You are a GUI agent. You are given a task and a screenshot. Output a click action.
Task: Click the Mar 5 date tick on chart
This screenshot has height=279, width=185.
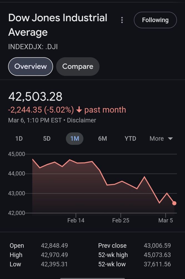(166, 220)
